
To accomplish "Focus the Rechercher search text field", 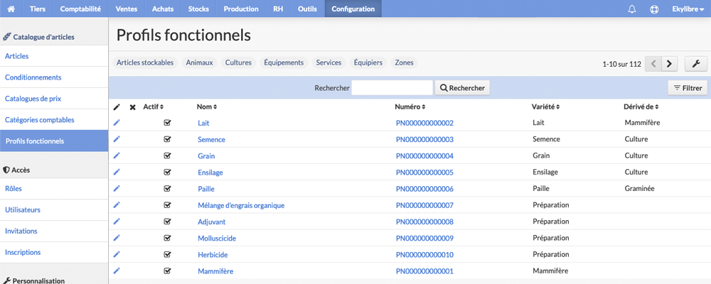I will point(392,88).
